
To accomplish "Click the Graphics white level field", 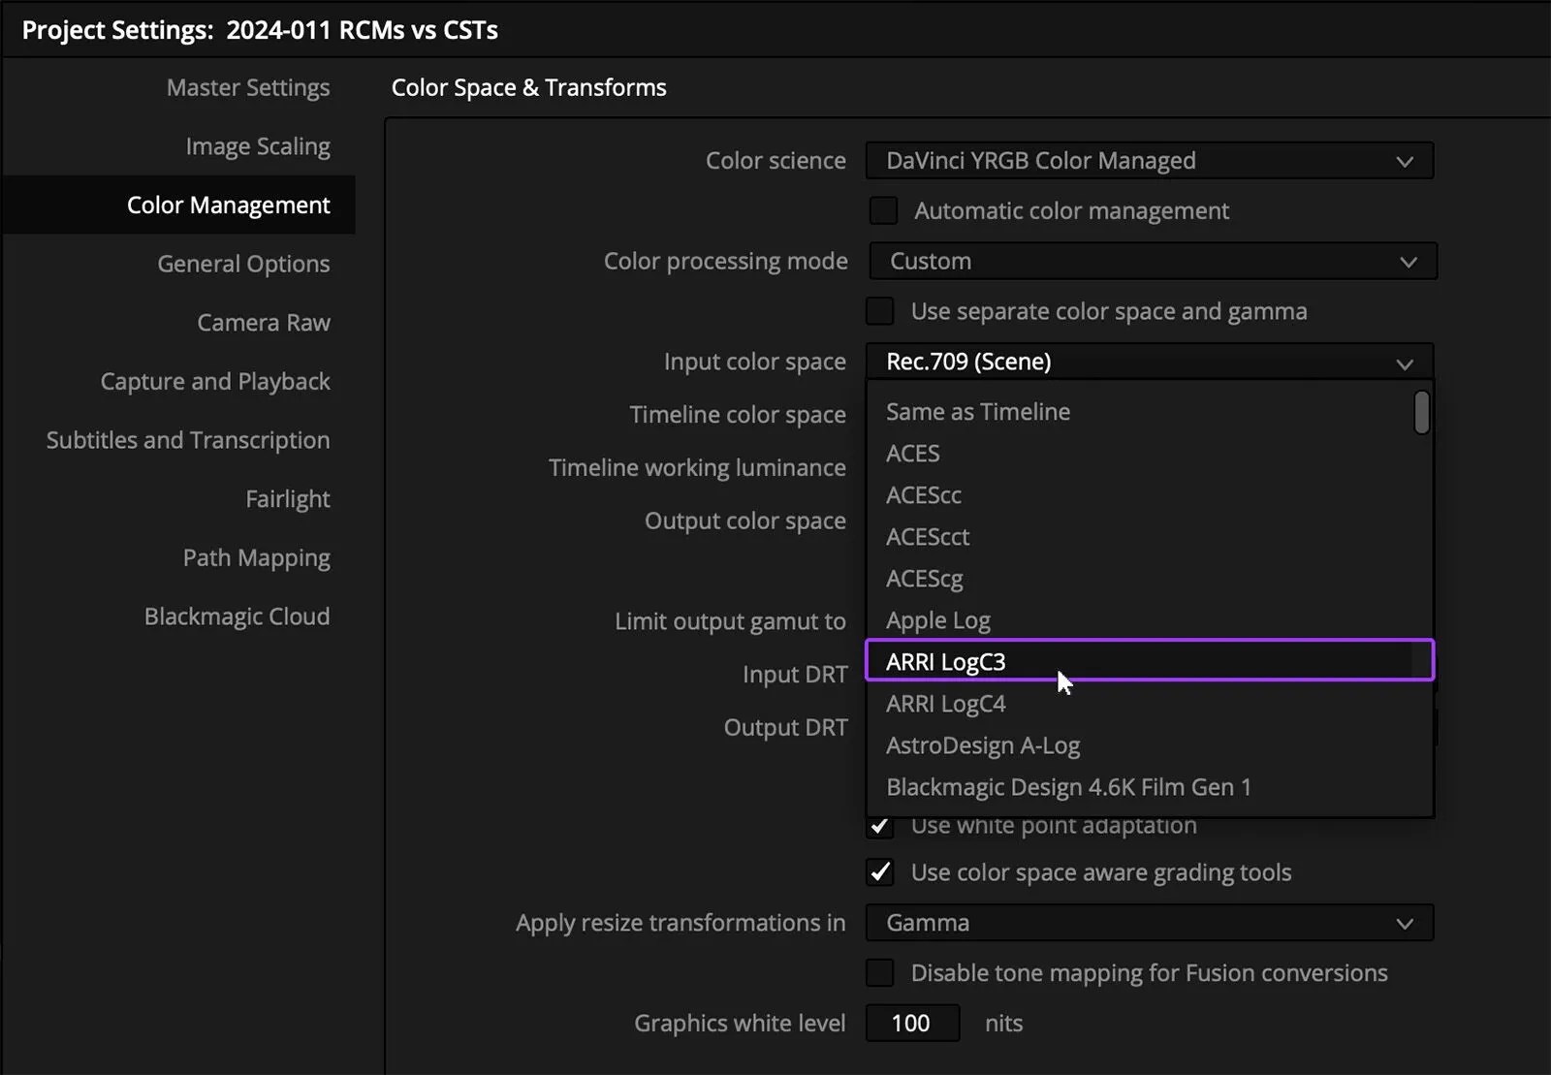I will click(x=912, y=1023).
